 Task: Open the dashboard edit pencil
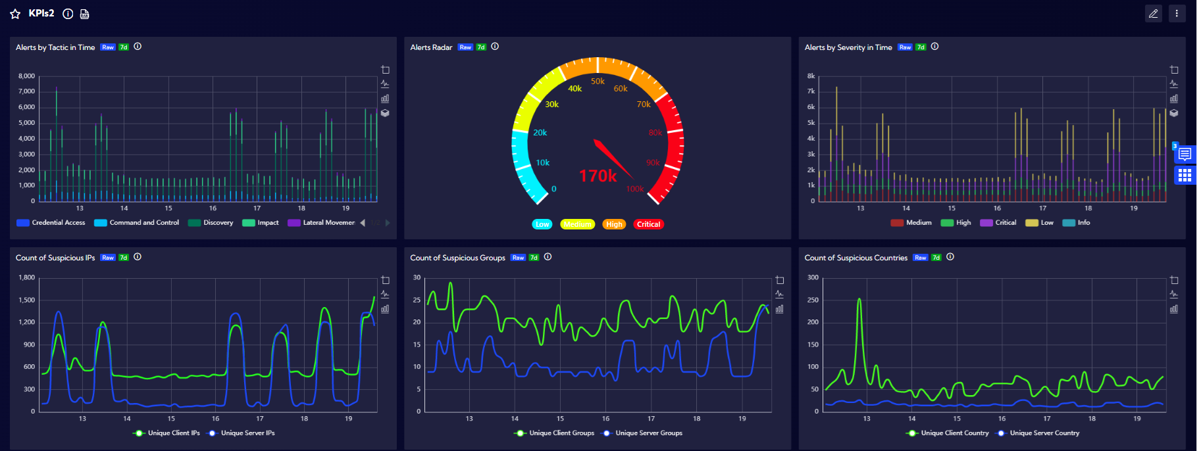[x=1153, y=14]
